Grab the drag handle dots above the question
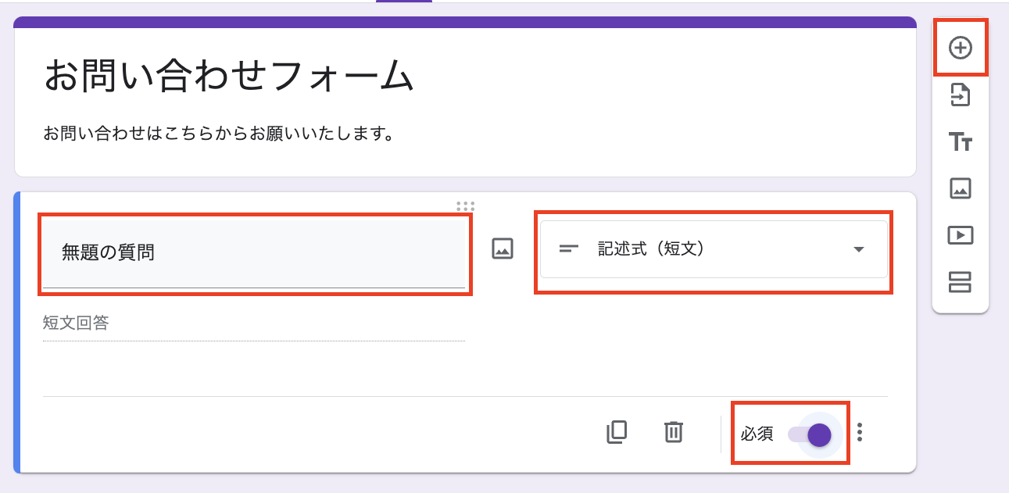1009x493 pixels. (x=465, y=206)
